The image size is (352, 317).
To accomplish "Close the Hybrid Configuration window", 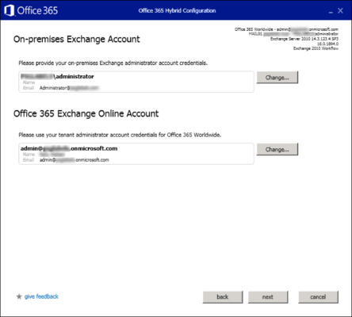I will pos(340,10).
